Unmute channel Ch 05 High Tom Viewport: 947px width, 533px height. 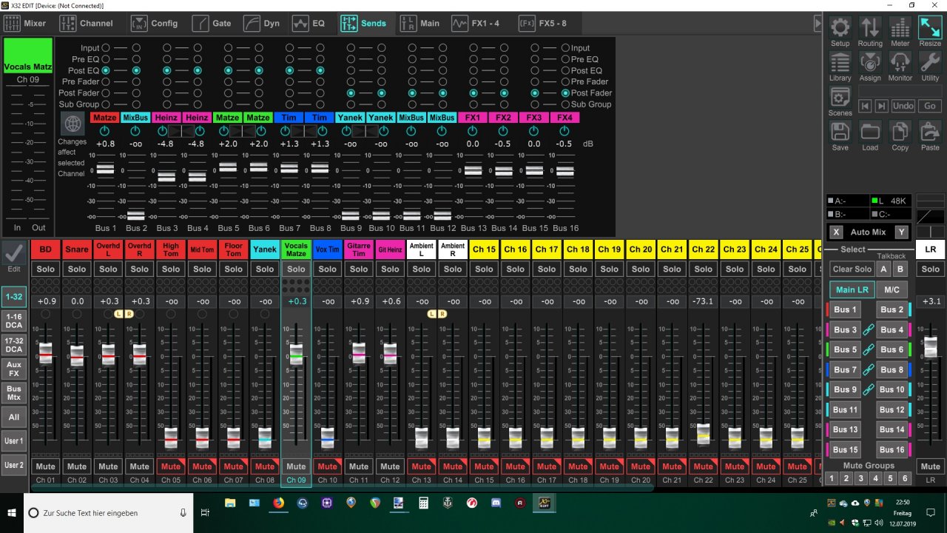[x=171, y=466]
